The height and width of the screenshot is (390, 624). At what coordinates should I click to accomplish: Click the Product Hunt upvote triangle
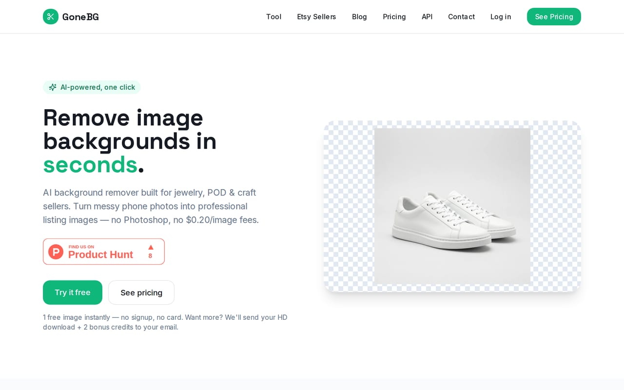[x=151, y=247]
